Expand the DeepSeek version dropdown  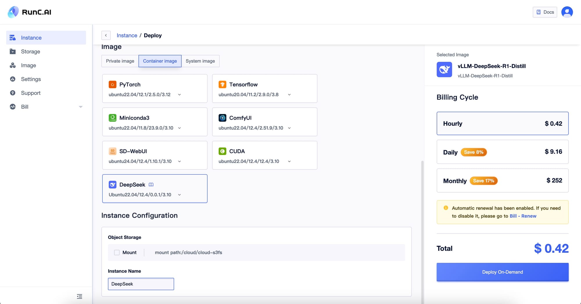click(x=179, y=195)
